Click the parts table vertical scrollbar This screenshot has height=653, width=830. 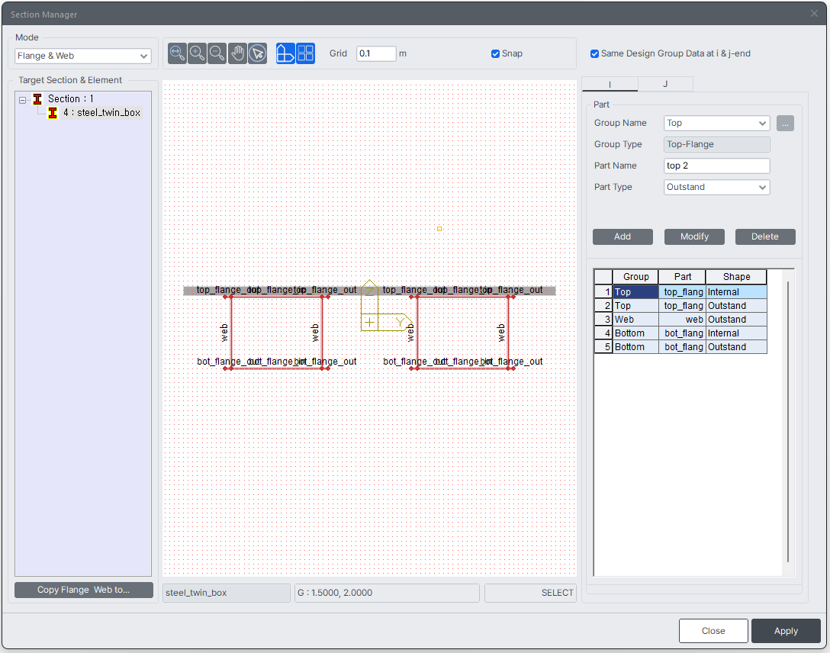click(x=788, y=422)
